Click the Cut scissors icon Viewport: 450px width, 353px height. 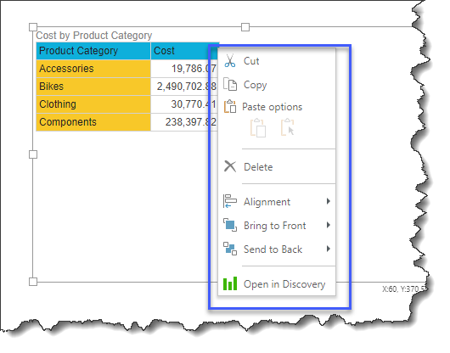click(x=230, y=61)
